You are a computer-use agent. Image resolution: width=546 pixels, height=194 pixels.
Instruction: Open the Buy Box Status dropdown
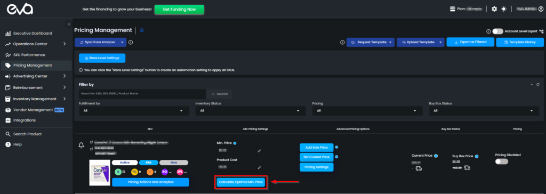484,111
